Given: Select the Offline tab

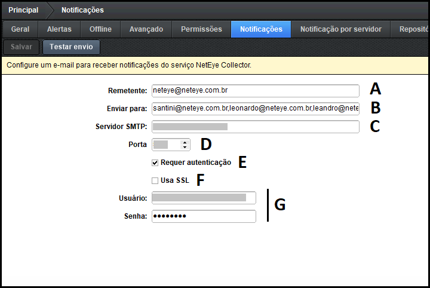Looking at the screenshot, I should coord(100,29).
